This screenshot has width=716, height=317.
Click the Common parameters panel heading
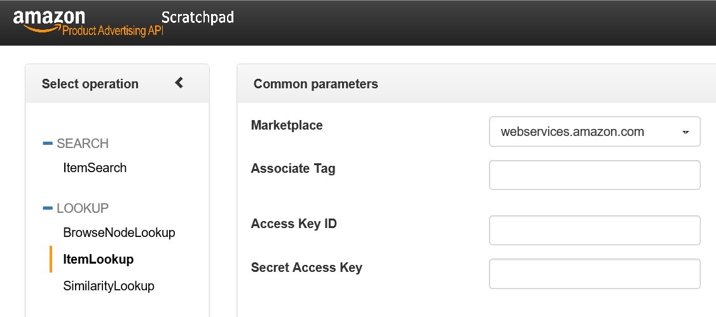pos(315,84)
